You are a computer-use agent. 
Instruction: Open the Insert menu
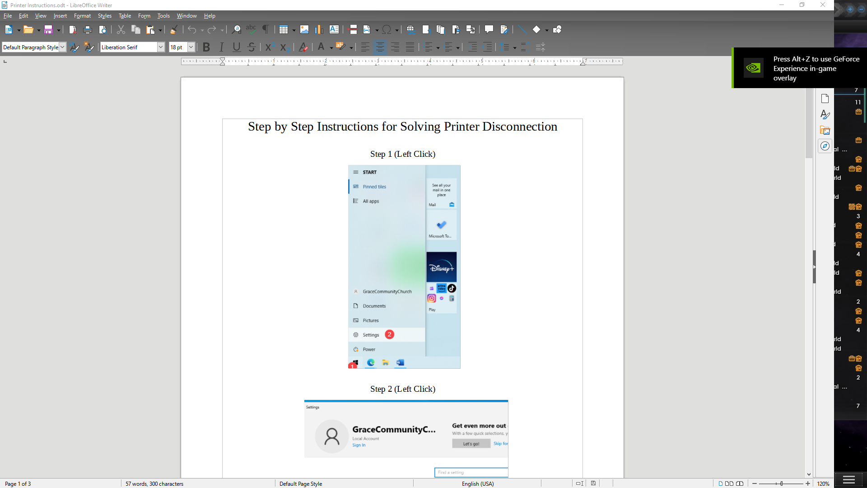[60, 16]
